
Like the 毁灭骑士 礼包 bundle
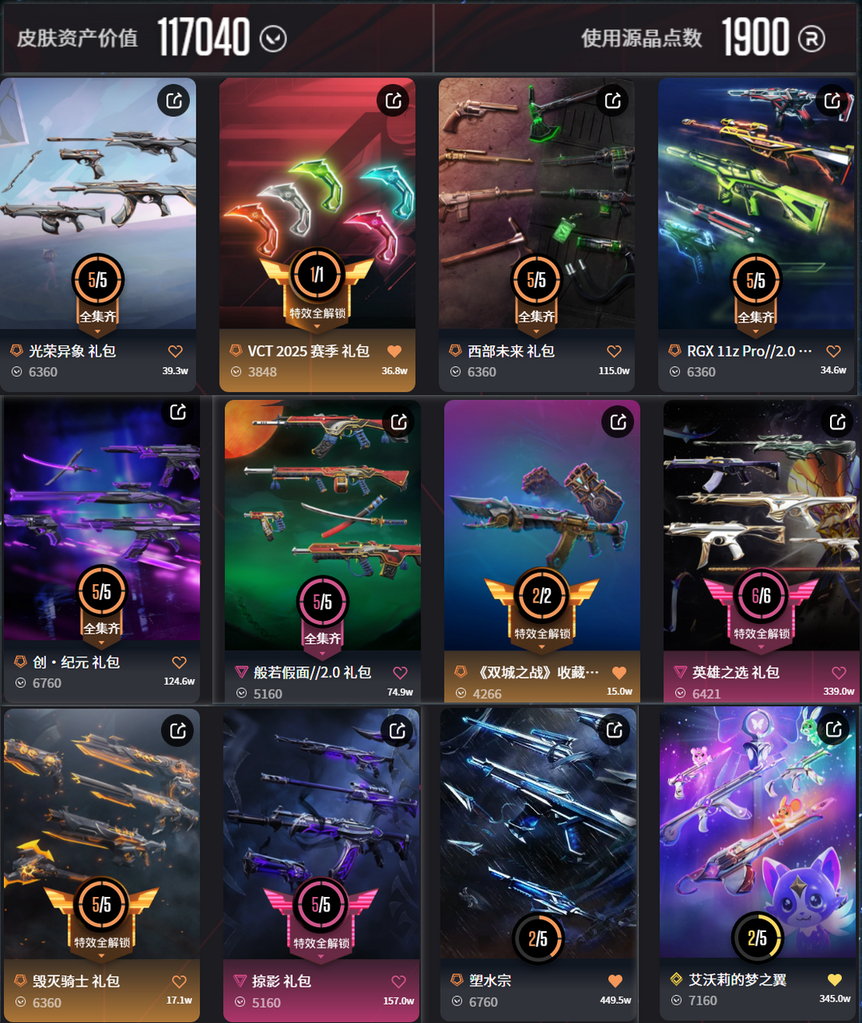179,982
